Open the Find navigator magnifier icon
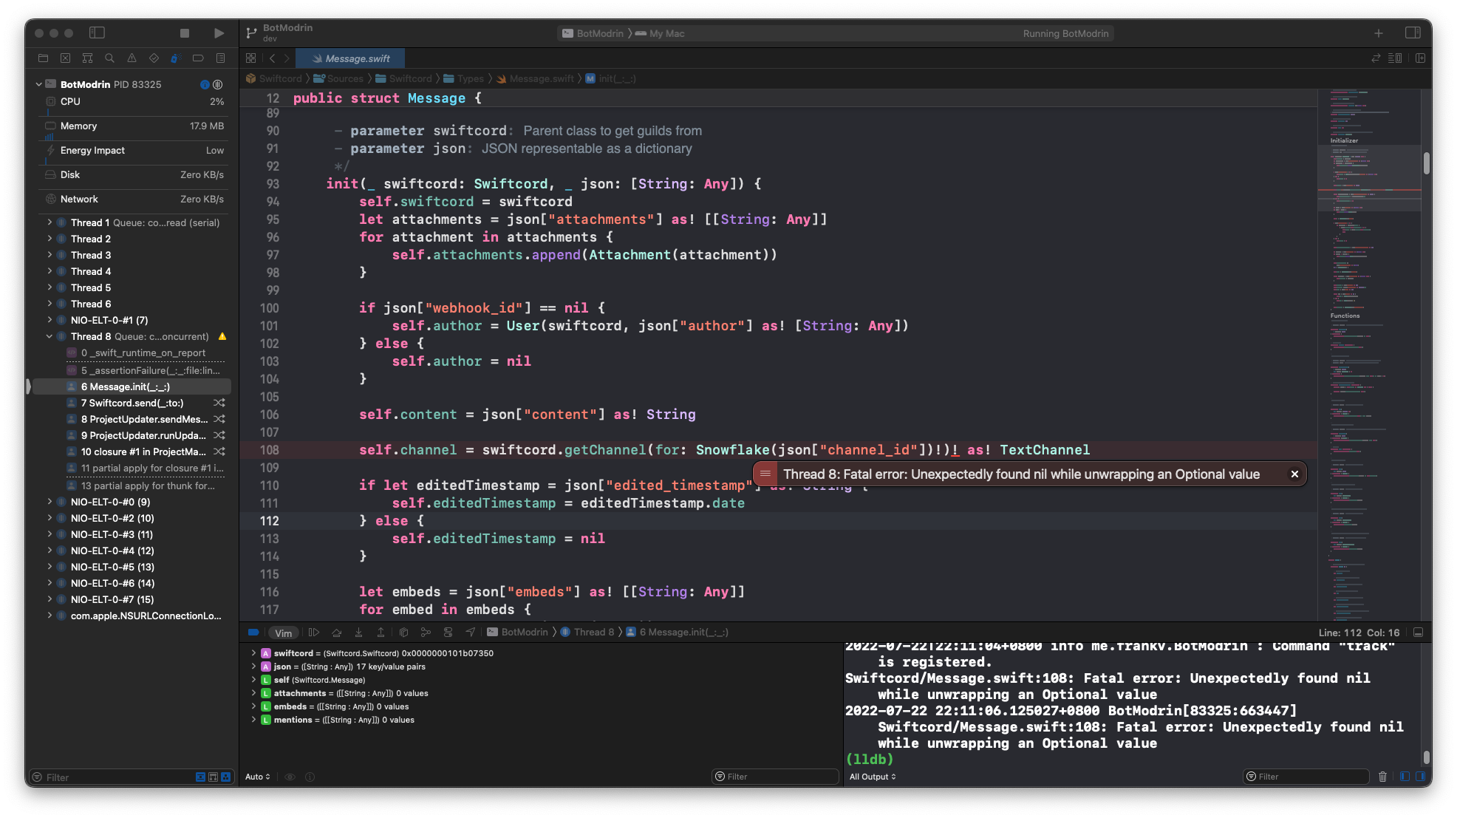 [109, 58]
